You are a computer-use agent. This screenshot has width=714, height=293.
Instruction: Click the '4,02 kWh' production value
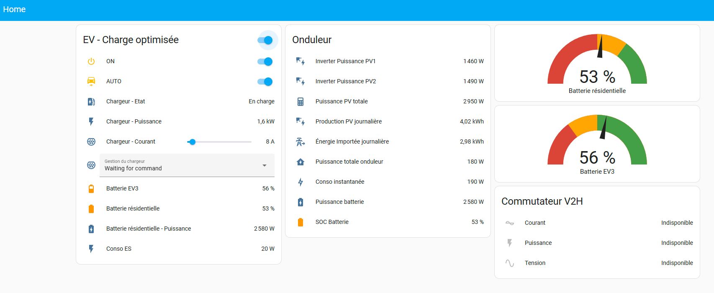click(472, 121)
